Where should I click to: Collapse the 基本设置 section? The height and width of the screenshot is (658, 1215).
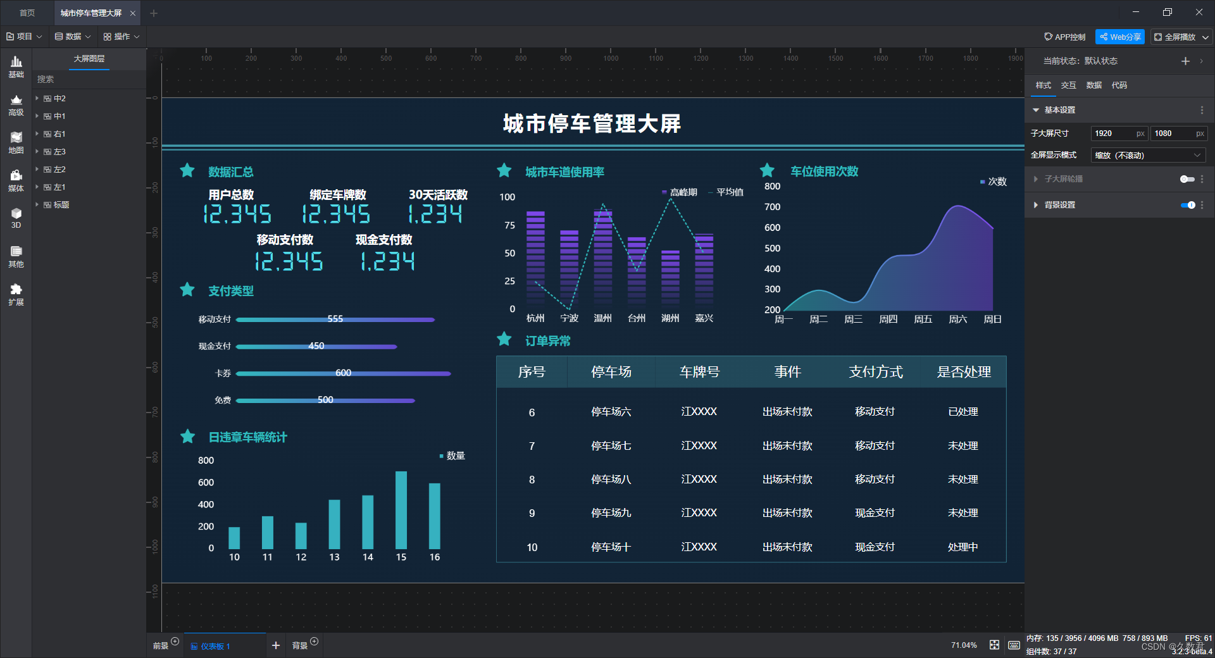1036,110
